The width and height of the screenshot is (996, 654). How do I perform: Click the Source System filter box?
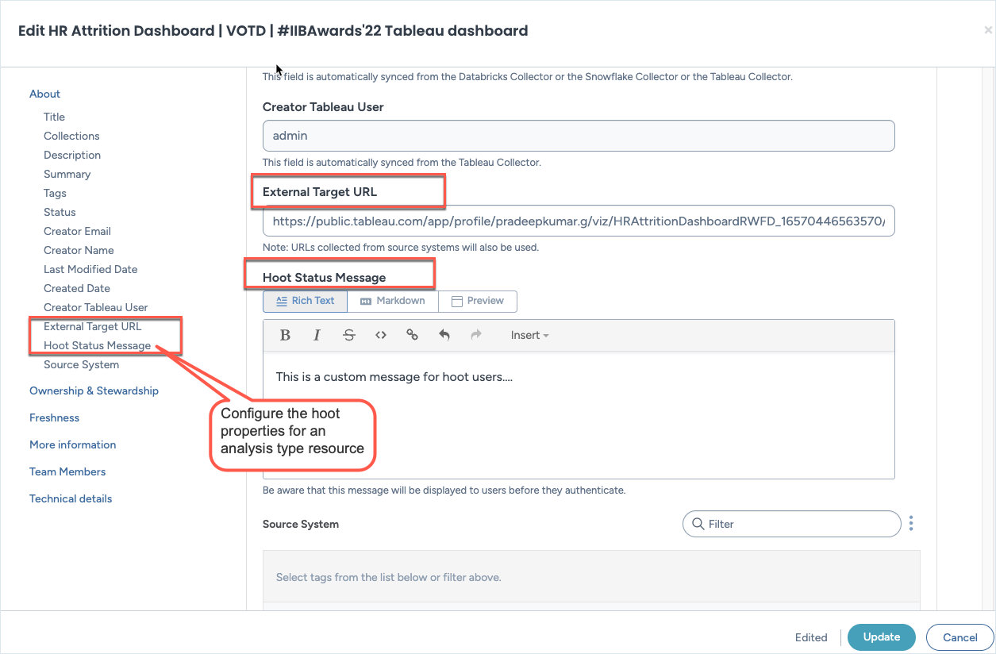[794, 524]
